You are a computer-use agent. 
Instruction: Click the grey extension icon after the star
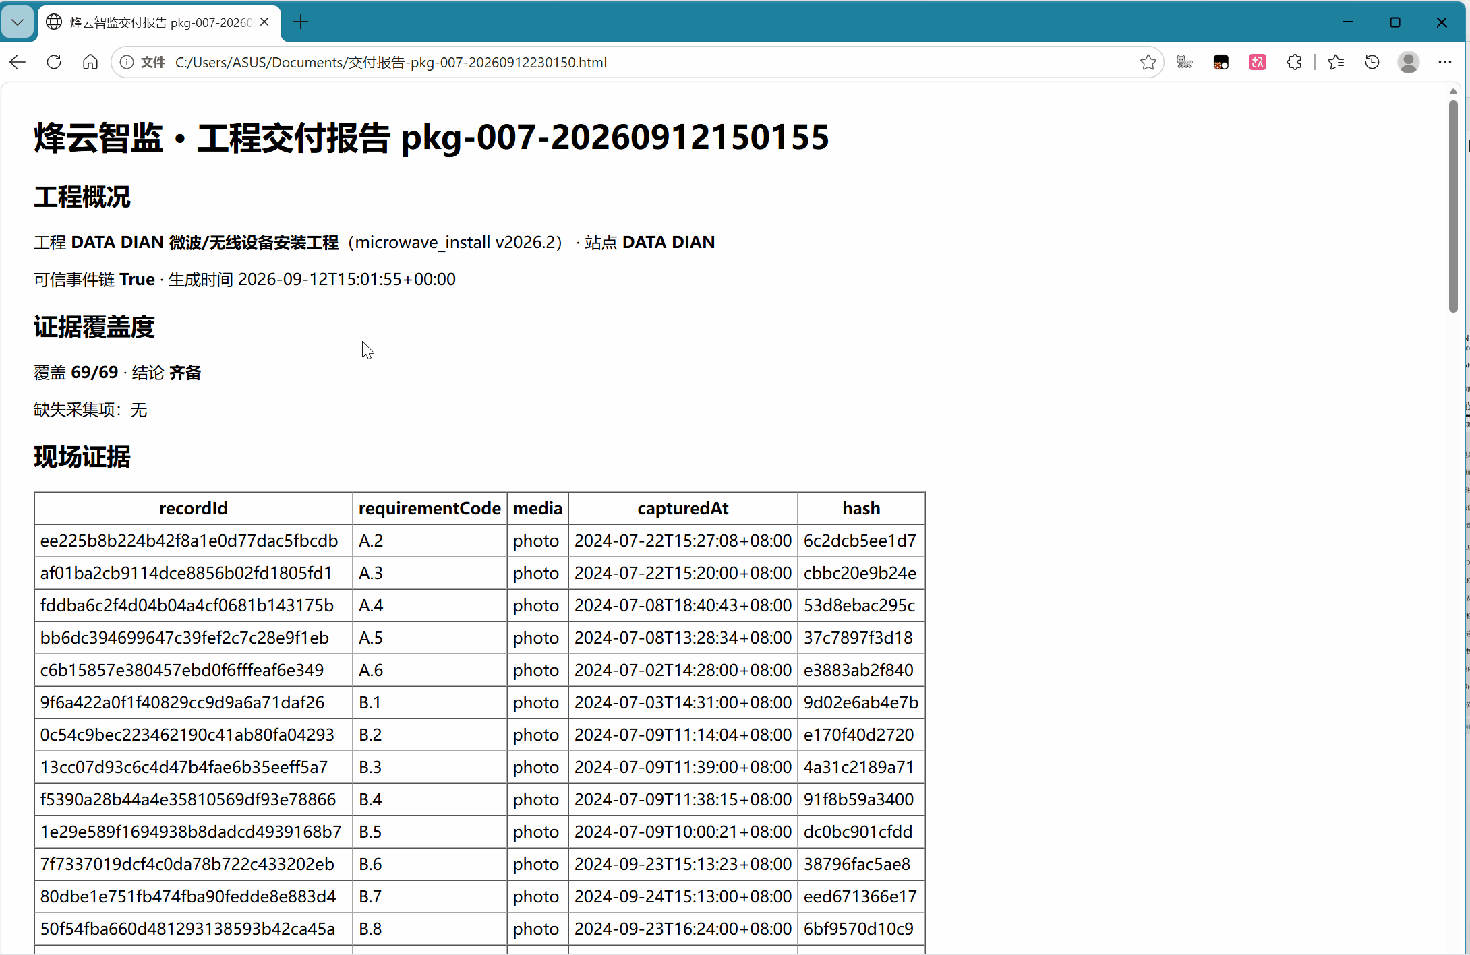[x=1185, y=62]
